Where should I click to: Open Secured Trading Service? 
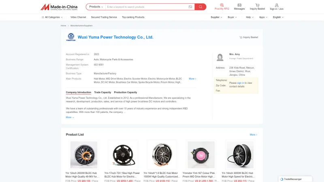pos(104,17)
